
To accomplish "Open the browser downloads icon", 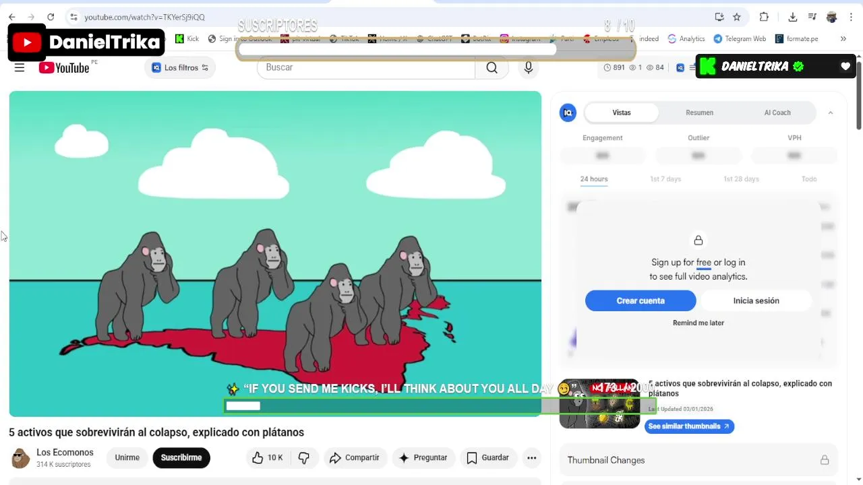I will coord(793,17).
